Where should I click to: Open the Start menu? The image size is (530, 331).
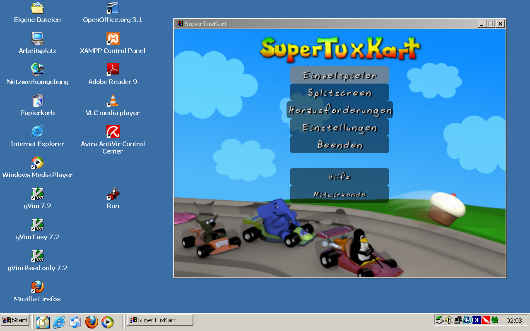[x=15, y=320]
